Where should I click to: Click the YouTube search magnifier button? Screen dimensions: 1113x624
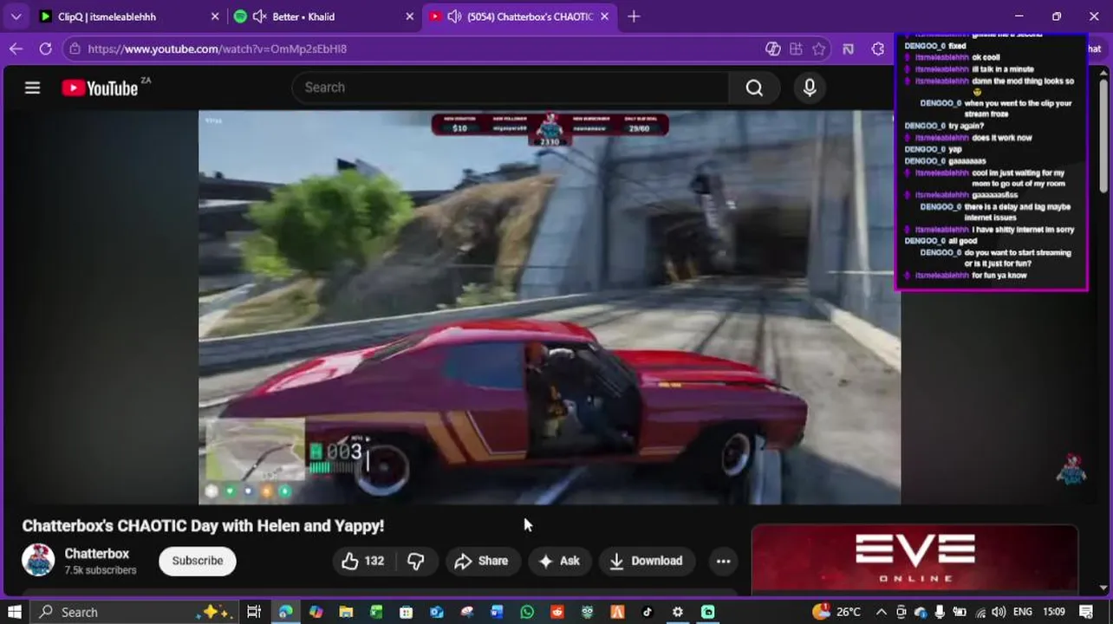(754, 88)
